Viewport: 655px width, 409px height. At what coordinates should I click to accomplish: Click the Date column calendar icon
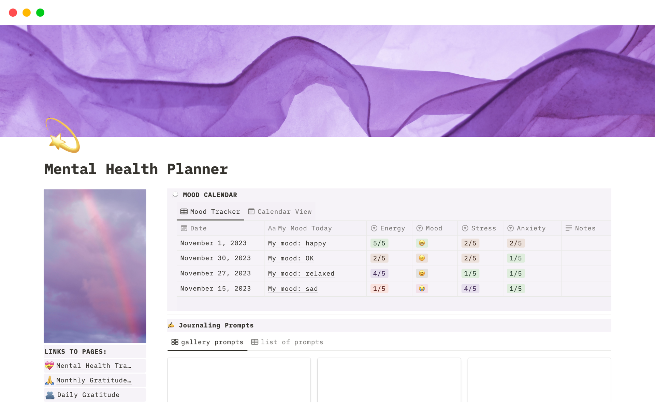click(x=184, y=228)
